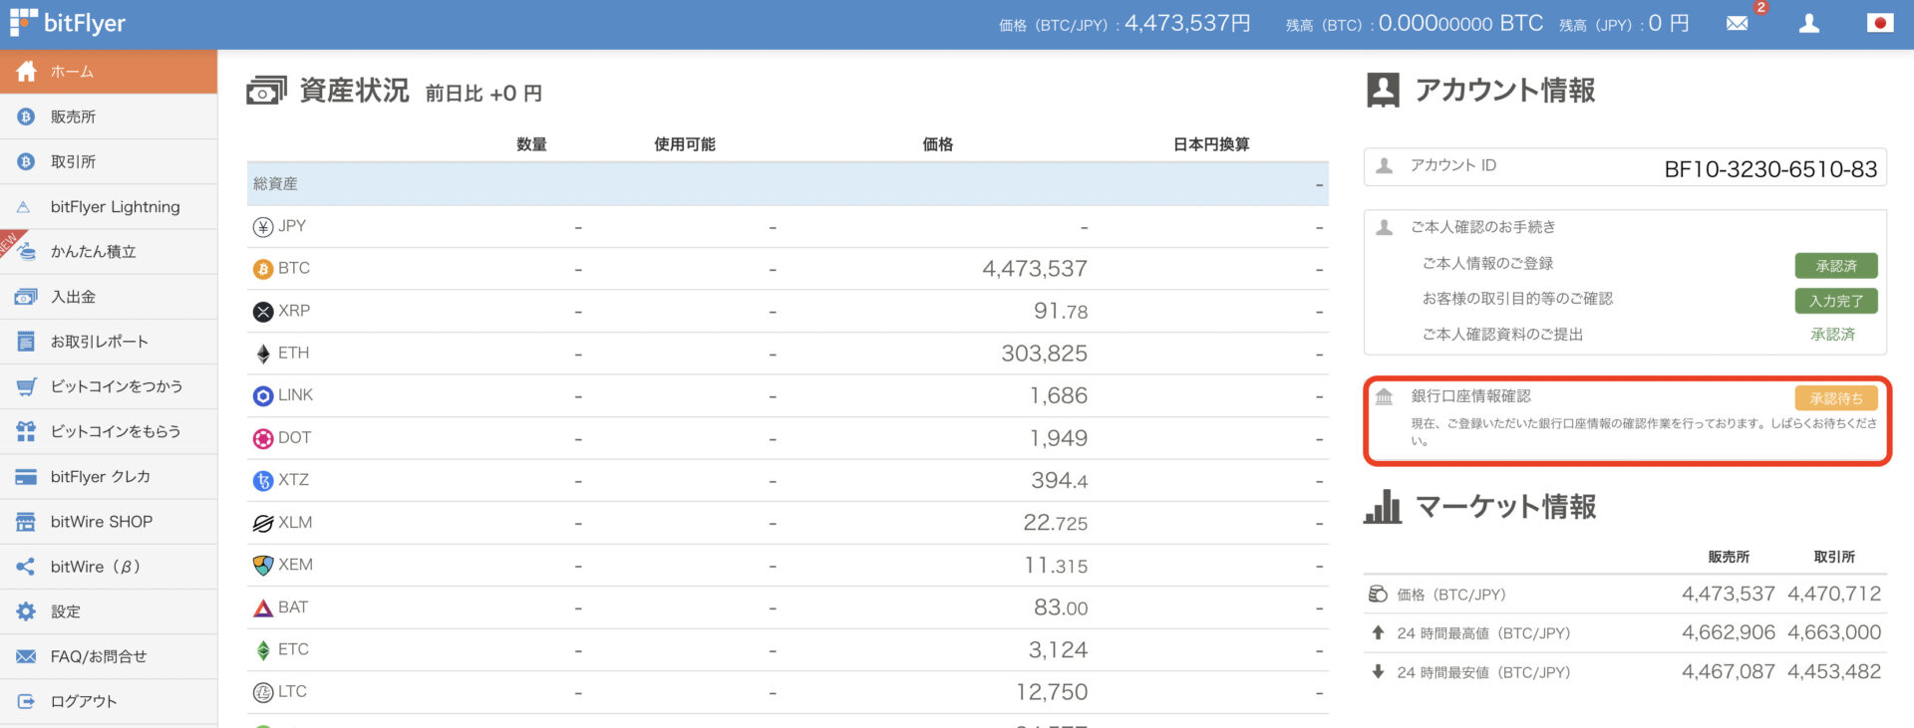The image size is (1914, 728).
Task: Click the 取引所 price 4,470,712
Action: (1834, 595)
